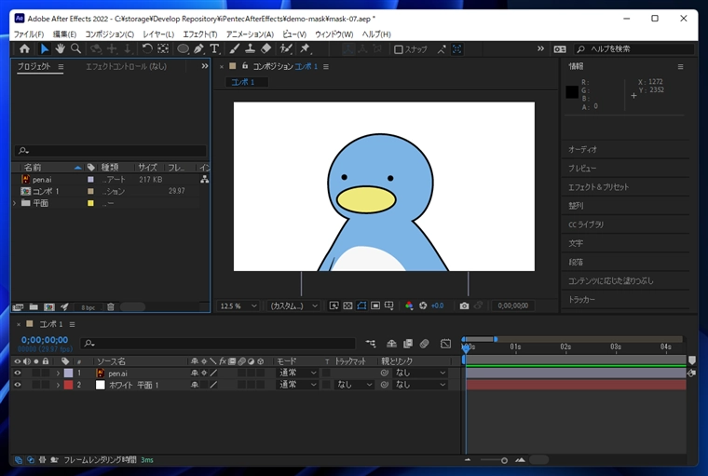This screenshot has width=708, height=476.
Task: Expand the 平面 folder in project panel
Action: (14, 203)
